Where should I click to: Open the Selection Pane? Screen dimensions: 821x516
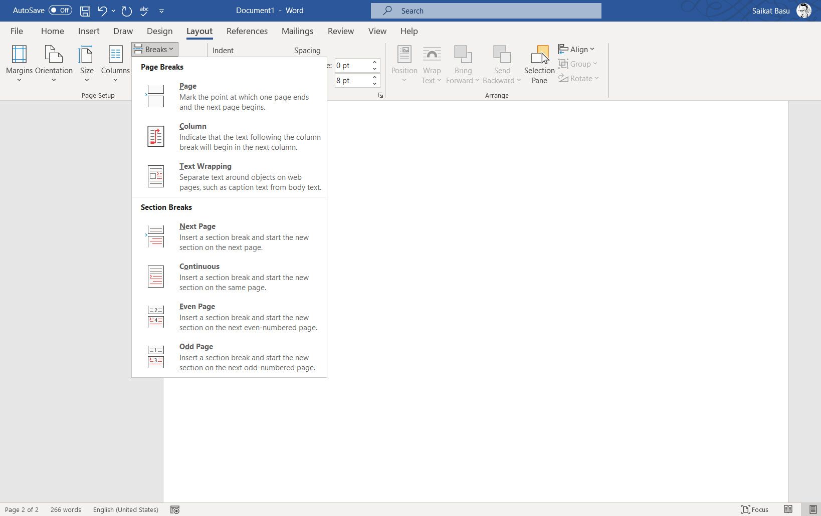click(x=539, y=65)
